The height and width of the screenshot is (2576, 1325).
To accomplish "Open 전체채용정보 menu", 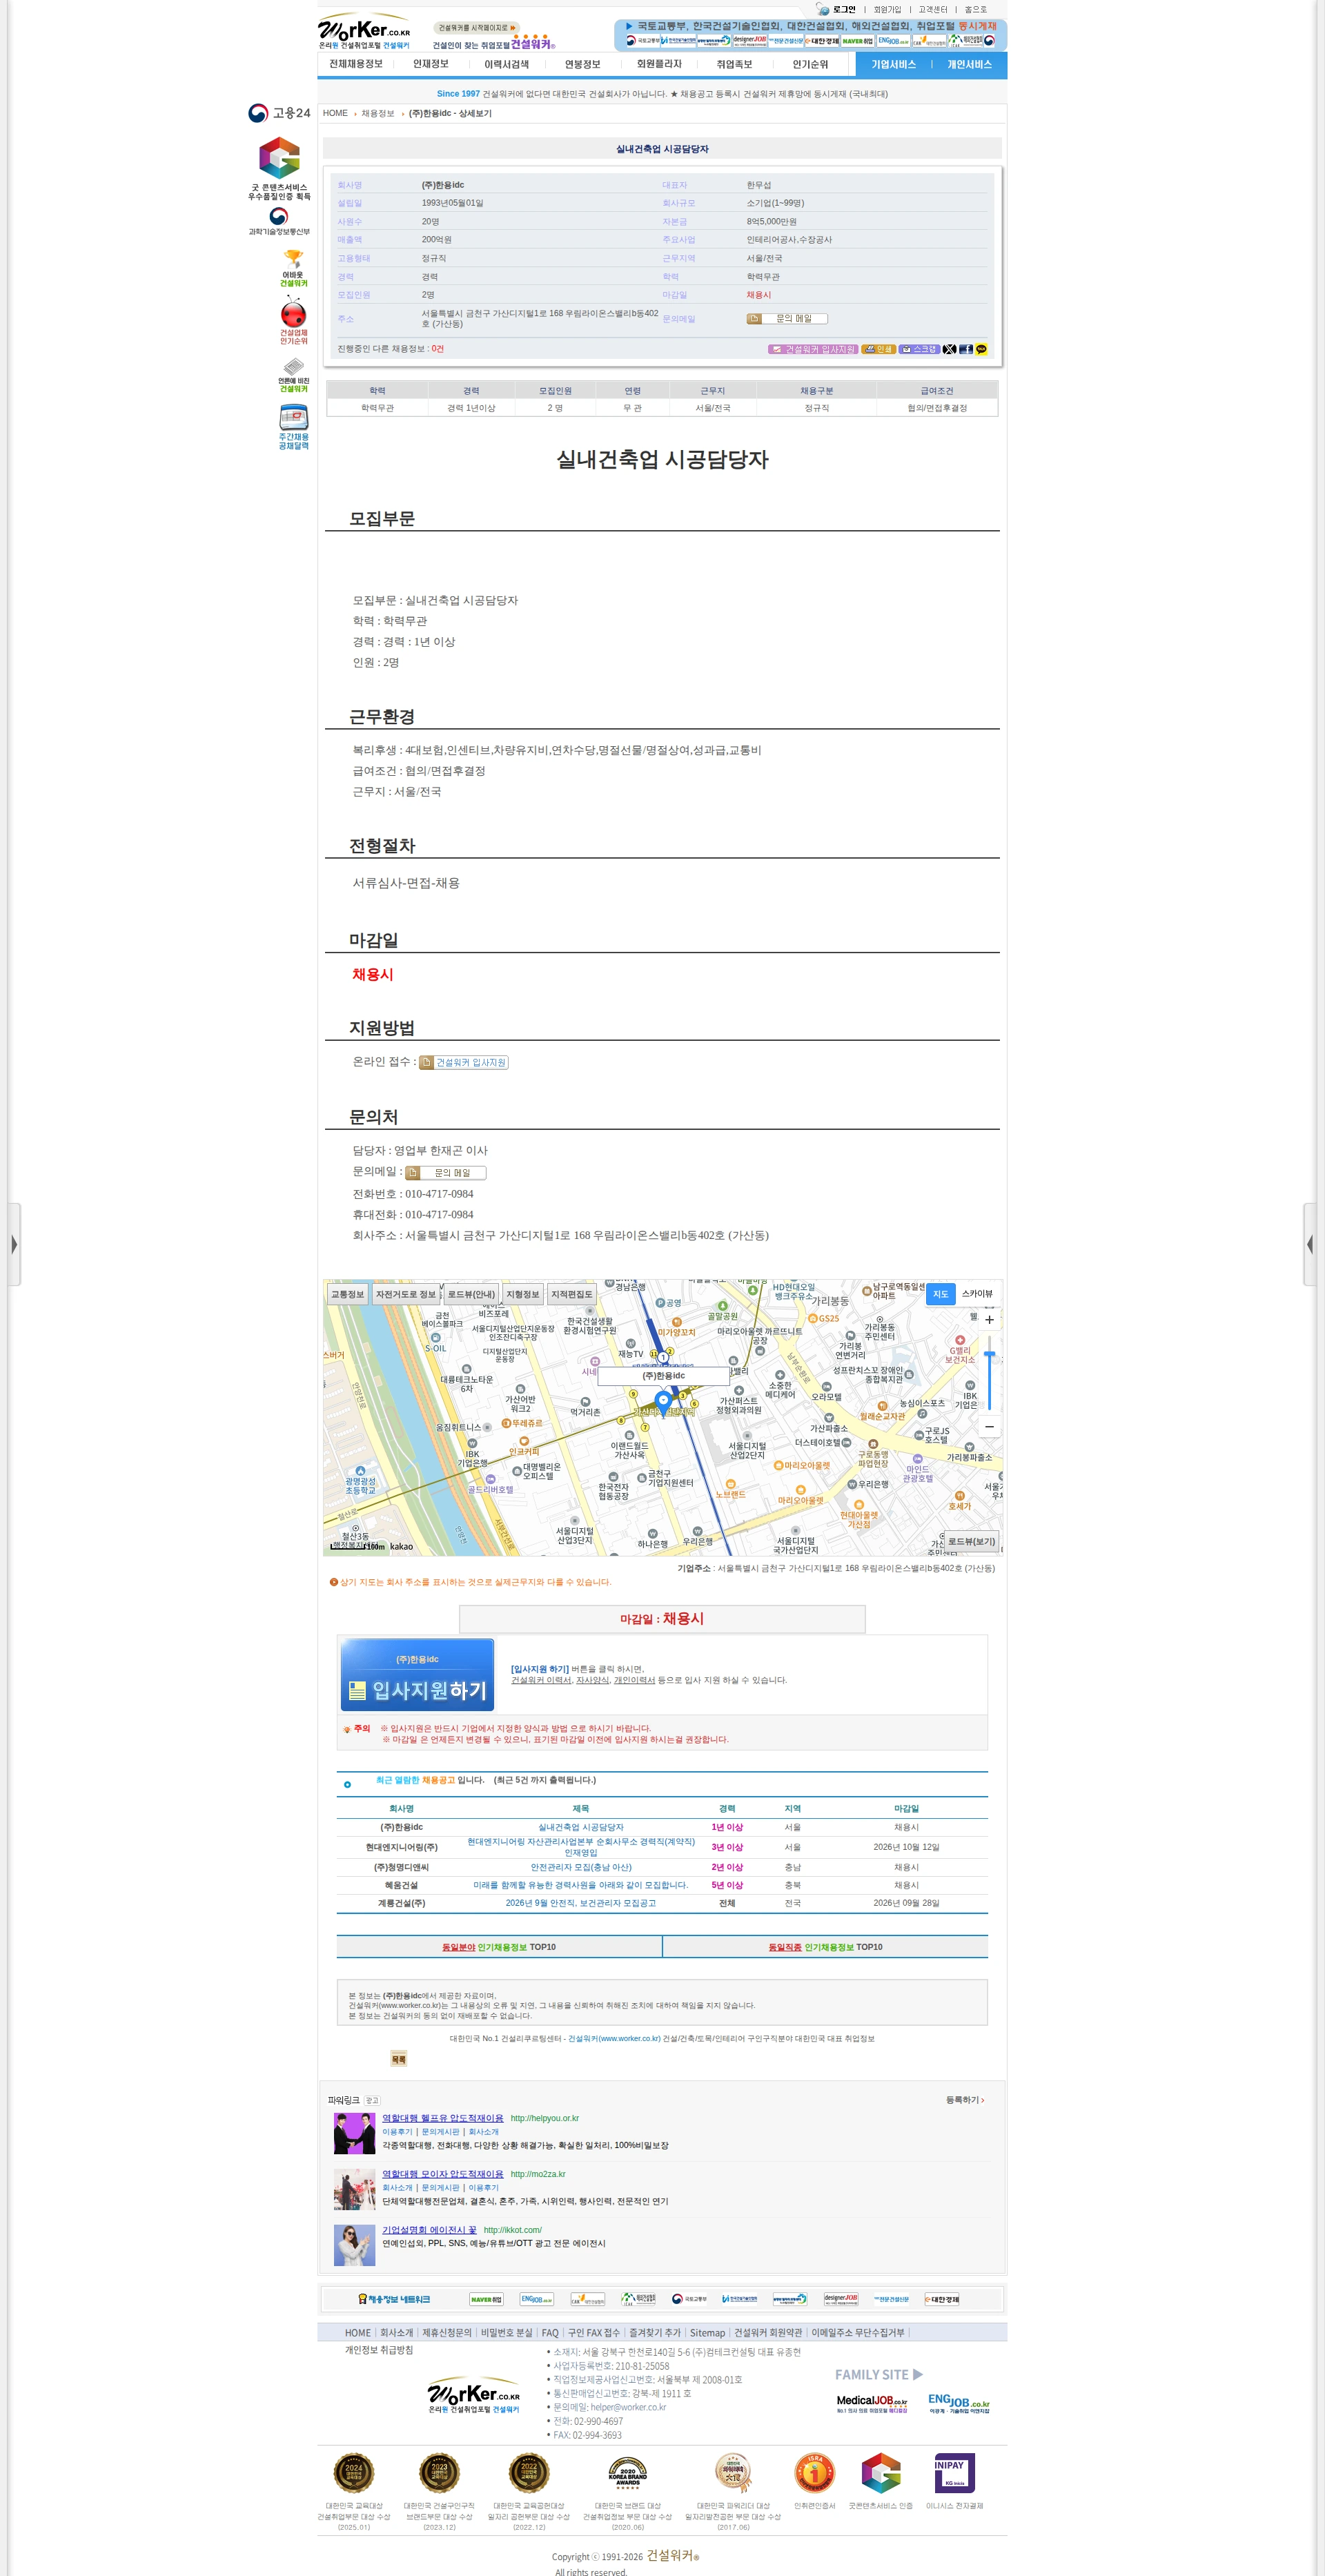I will (356, 64).
